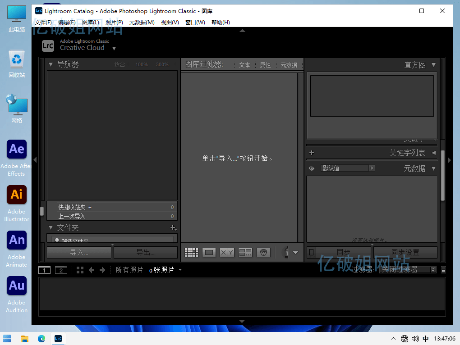
Task: Open 帮助(H) menu
Action: [x=221, y=22]
